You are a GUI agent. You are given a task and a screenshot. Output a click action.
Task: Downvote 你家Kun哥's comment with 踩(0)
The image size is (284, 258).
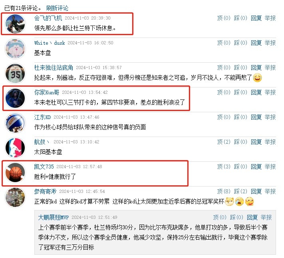pos(240,92)
